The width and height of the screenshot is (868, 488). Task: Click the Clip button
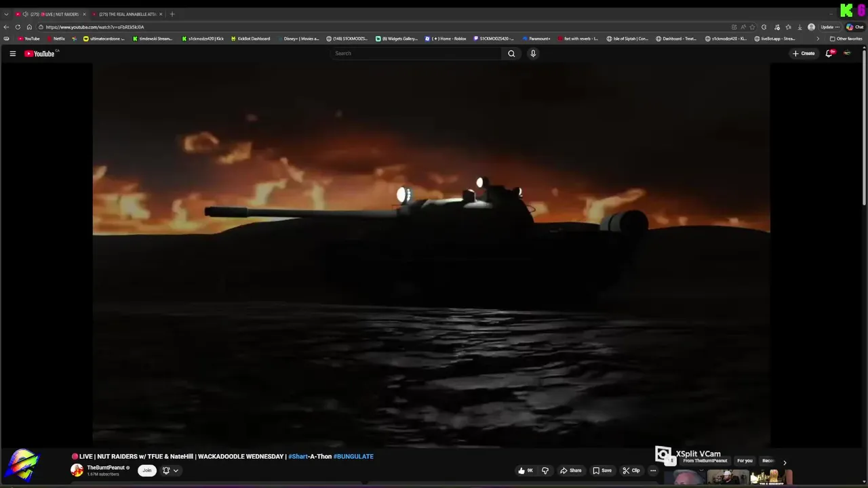point(631,470)
